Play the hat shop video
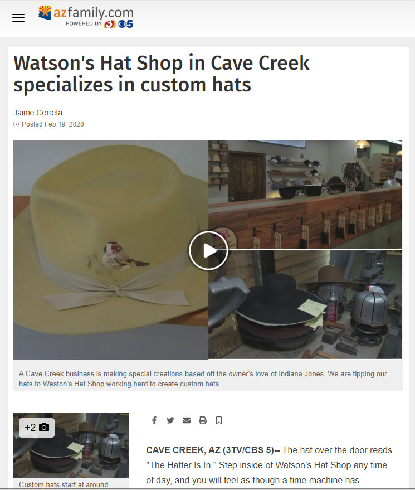The image size is (415, 490). (208, 250)
